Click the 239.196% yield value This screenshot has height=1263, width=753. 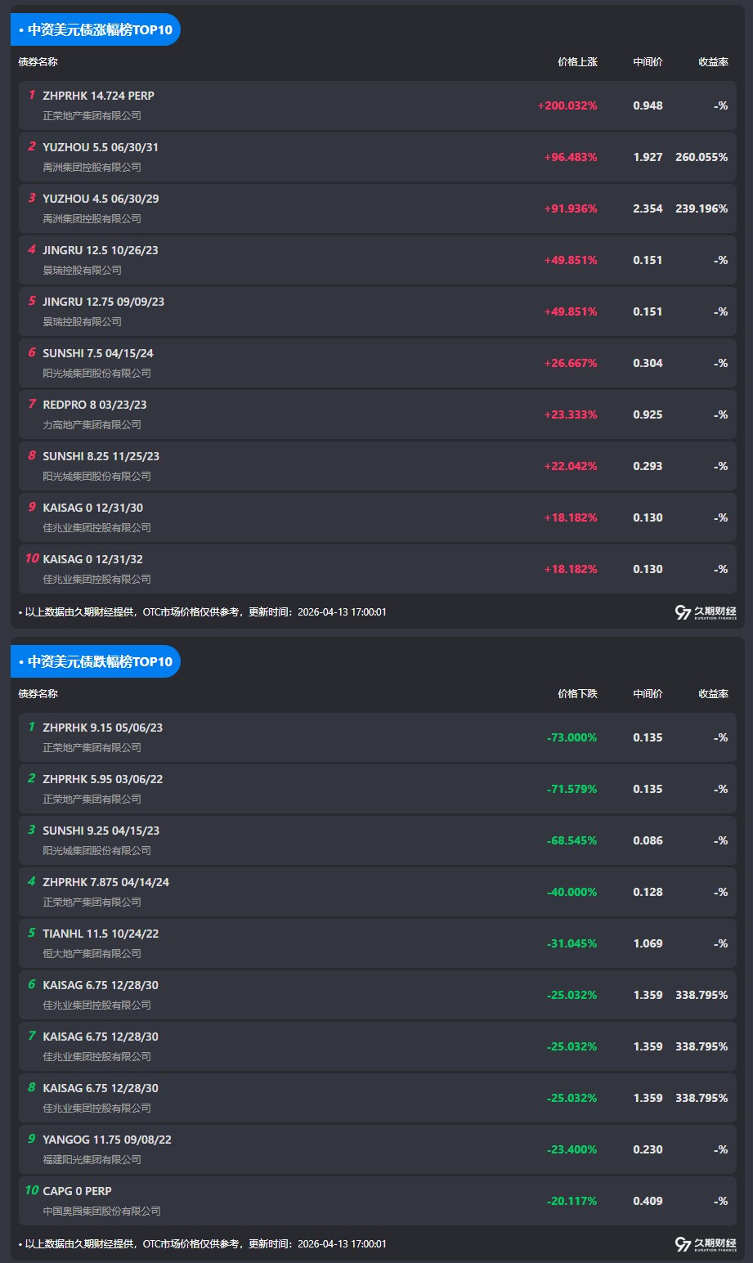pyautogui.click(x=701, y=208)
